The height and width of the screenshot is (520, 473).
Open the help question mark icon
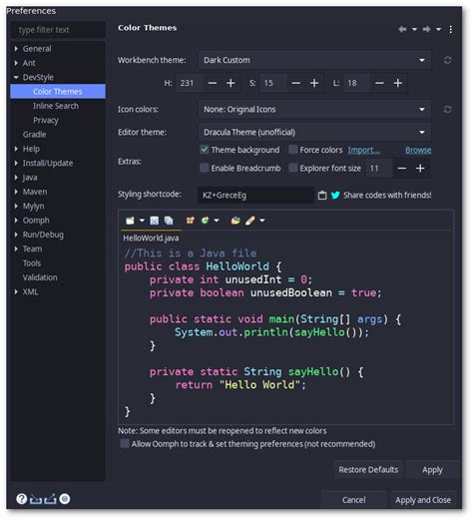click(21, 499)
